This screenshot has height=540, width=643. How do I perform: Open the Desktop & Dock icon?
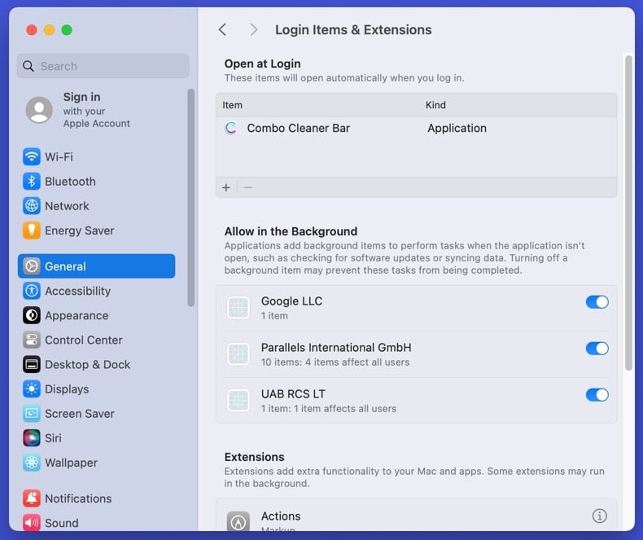(32, 365)
